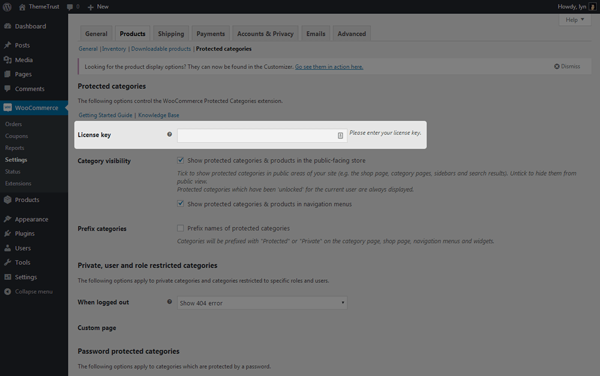
Task: Toggle Show protected categories in public-facing store
Action: [x=180, y=160]
